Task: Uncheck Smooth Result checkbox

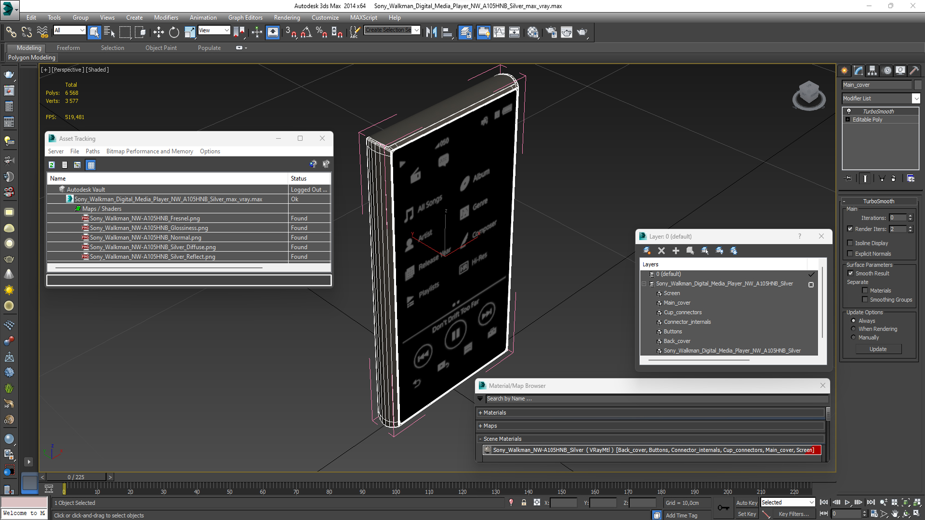Action: (850, 273)
